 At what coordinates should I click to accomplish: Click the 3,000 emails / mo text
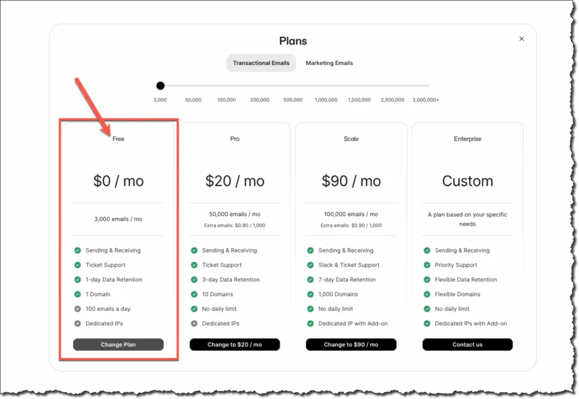click(x=118, y=219)
